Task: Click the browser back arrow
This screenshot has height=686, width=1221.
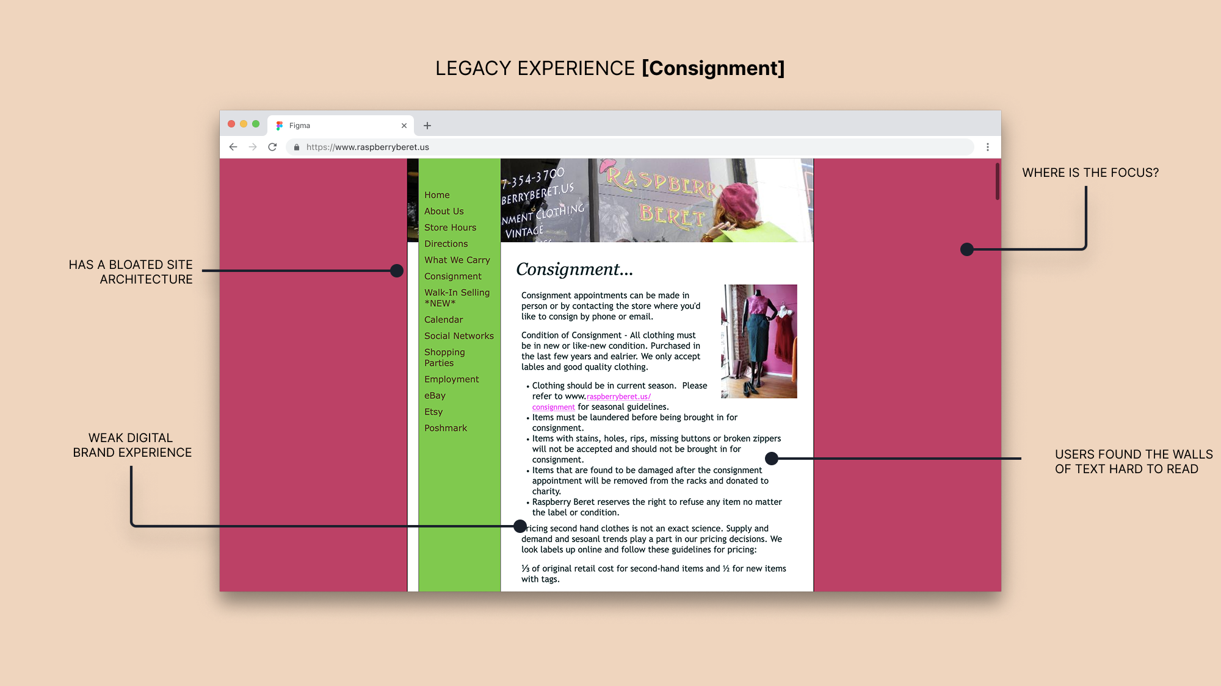Action: point(233,147)
